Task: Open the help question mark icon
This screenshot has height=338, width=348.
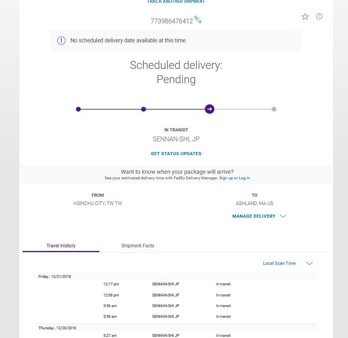Action: (319, 16)
